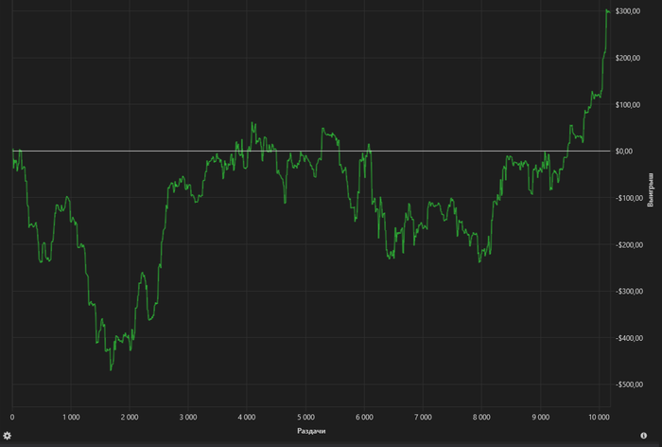This screenshot has height=447, width=662.
Task: Click the 7 000 x-axis tick label
Action: (x=423, y=418)
